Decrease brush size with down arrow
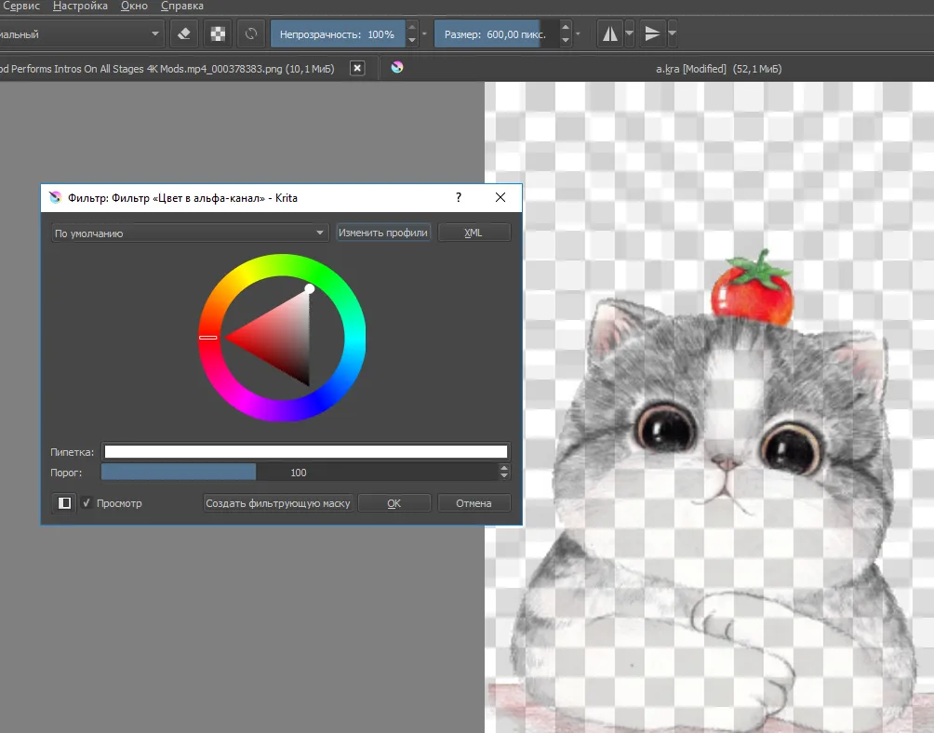 [x=566, y=41]
